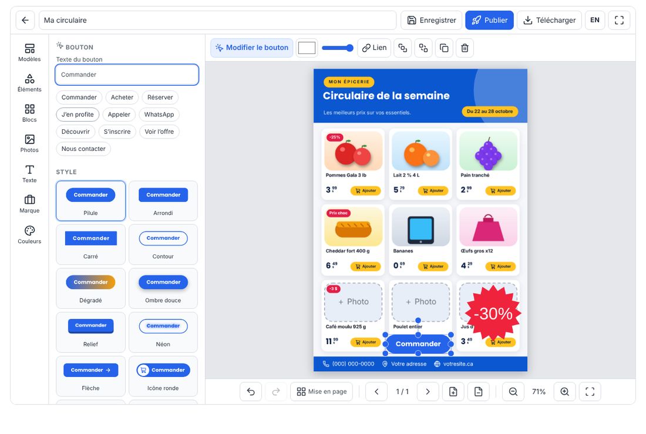The height and width of the screenshot is (434, 646).
Task: Pick the Nous contacter text preset
Action: click(83, 149)
